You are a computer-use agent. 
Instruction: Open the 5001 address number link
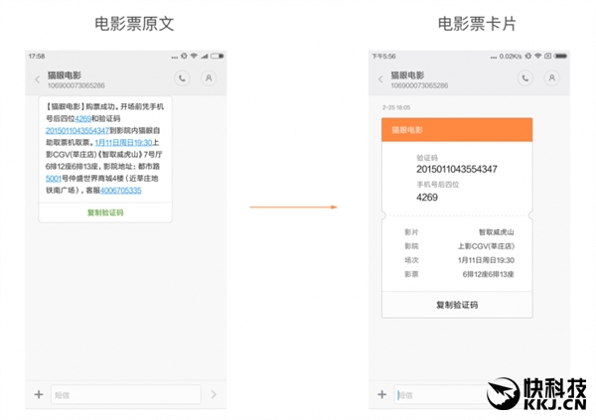(54, 179)
